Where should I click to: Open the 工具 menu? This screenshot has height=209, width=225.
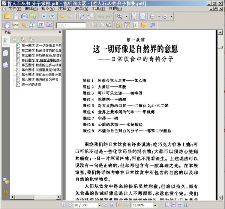[98, 9]
